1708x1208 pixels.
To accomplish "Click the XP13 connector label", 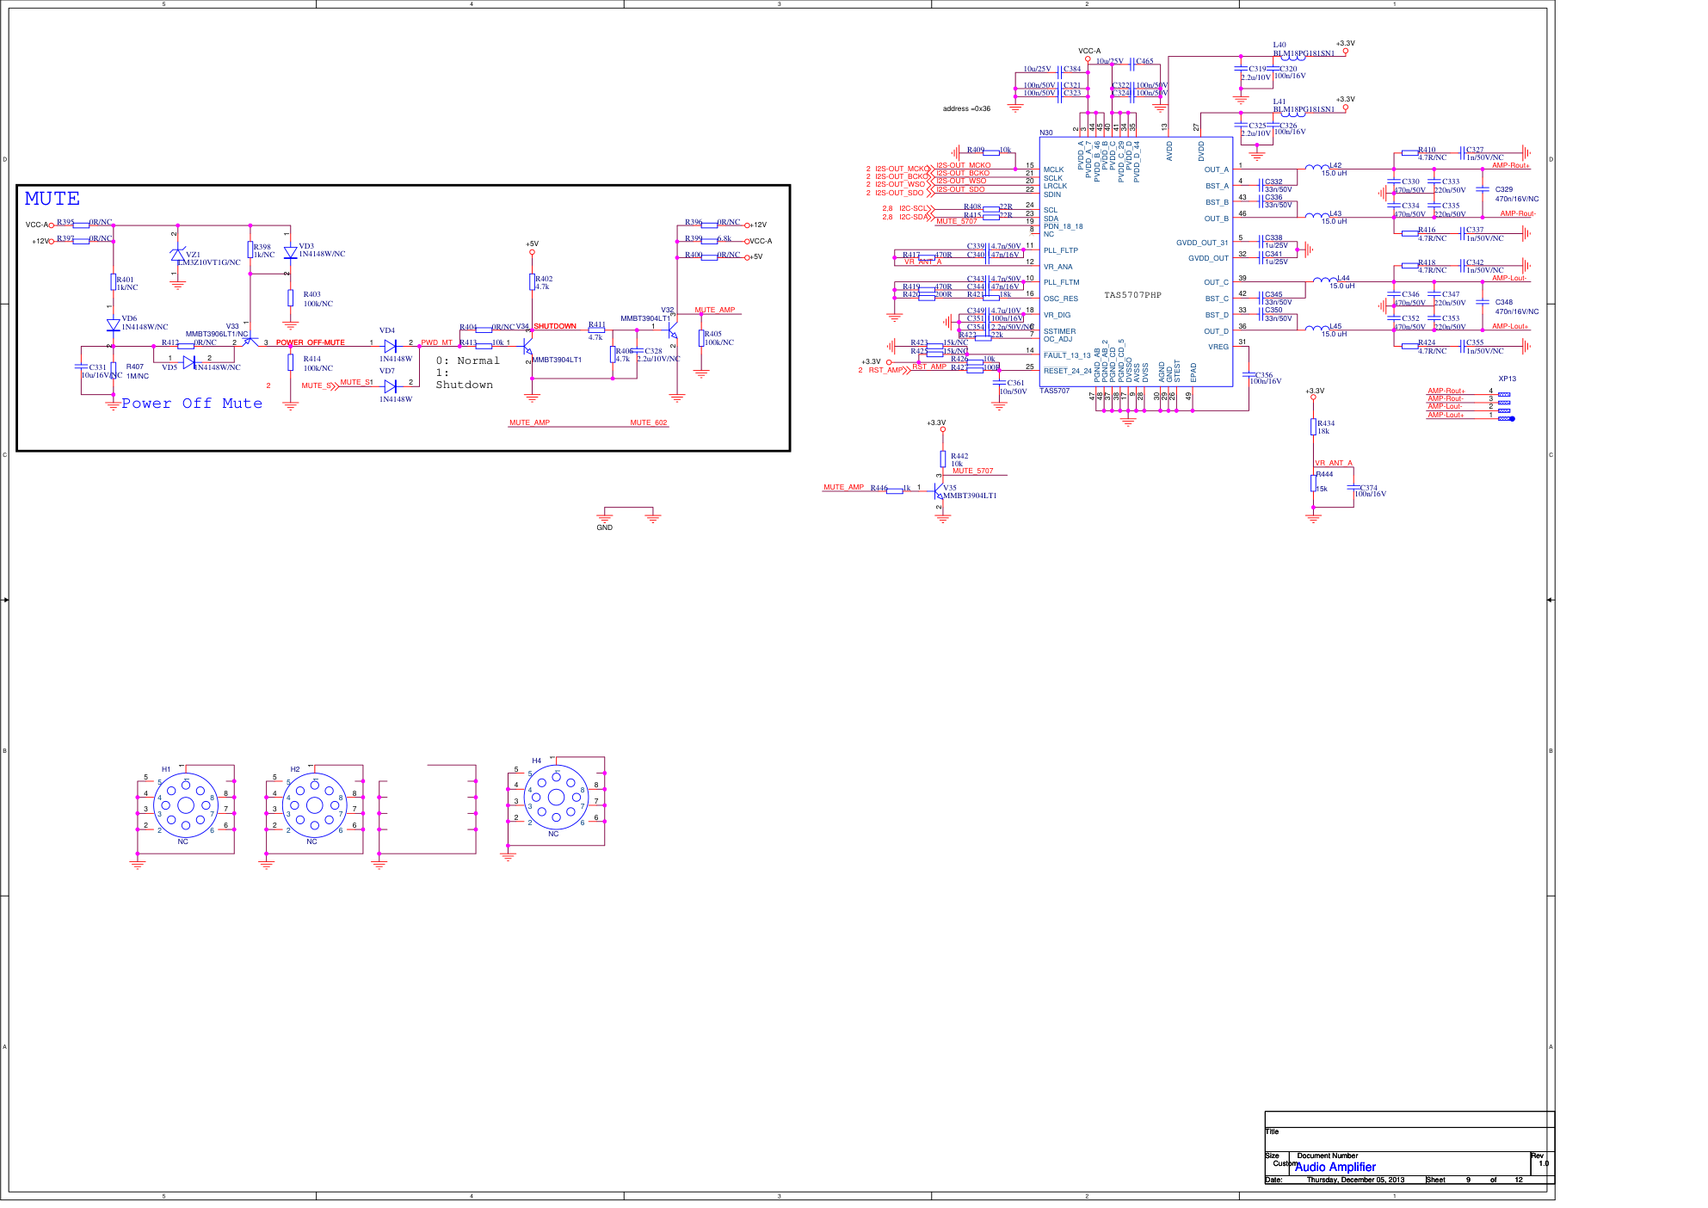I will pyautogui.click(x=1508, y=379).
